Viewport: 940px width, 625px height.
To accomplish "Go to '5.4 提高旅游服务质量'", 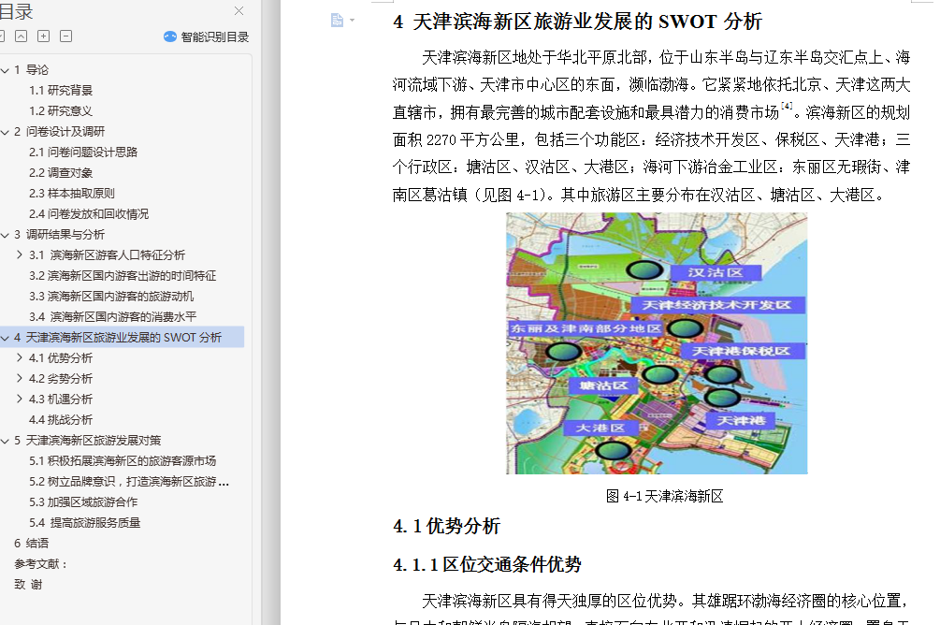I will tap(84, 522).
